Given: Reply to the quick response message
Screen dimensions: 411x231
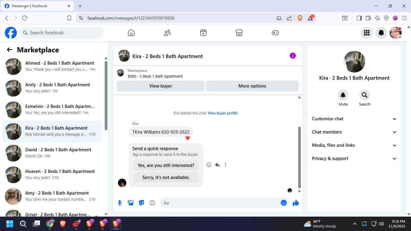Looking at the screenshot, I should pos(217,165).
